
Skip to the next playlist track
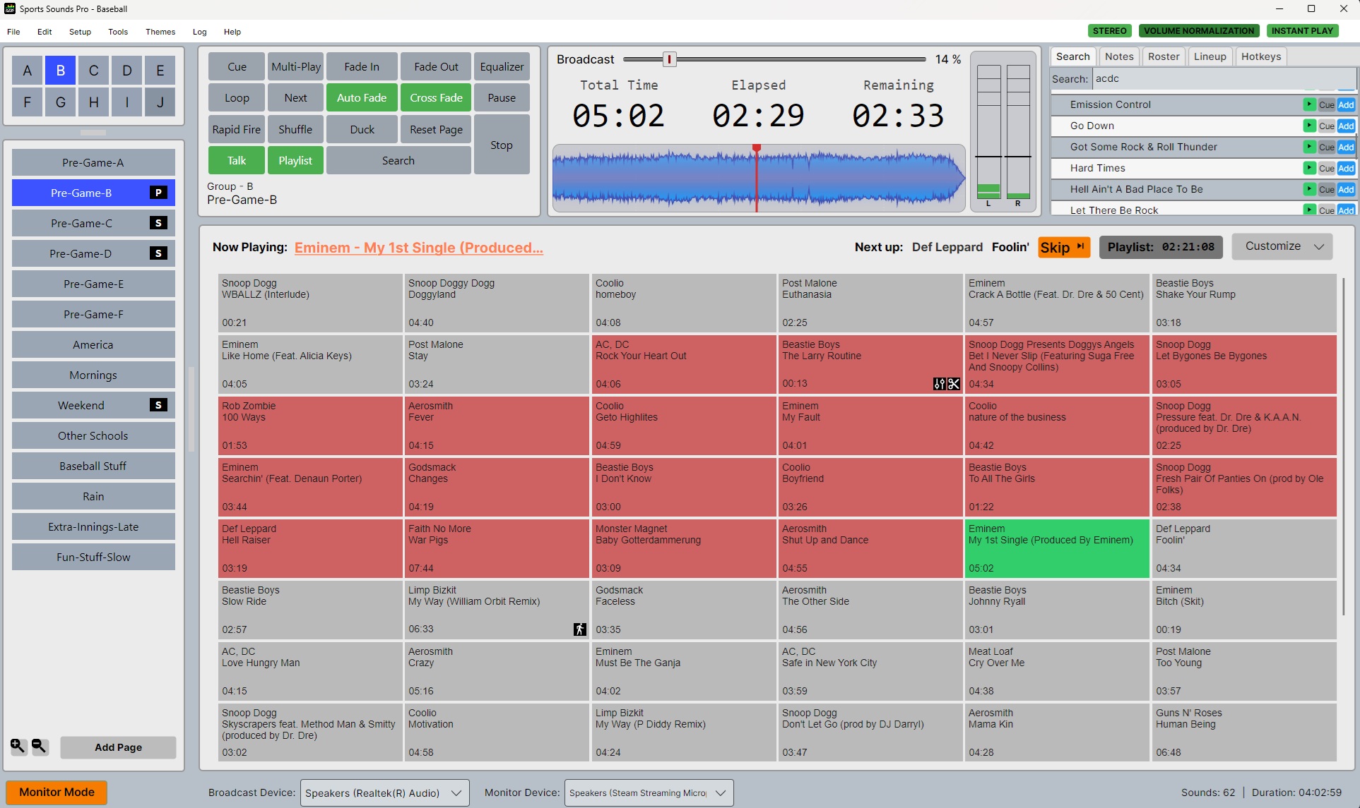[1064, 247]
